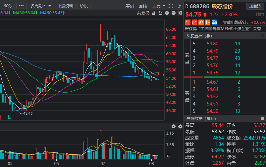Open the 多周期图 dropdown
This screenshot has height=167, width=266.
[40, 6]
